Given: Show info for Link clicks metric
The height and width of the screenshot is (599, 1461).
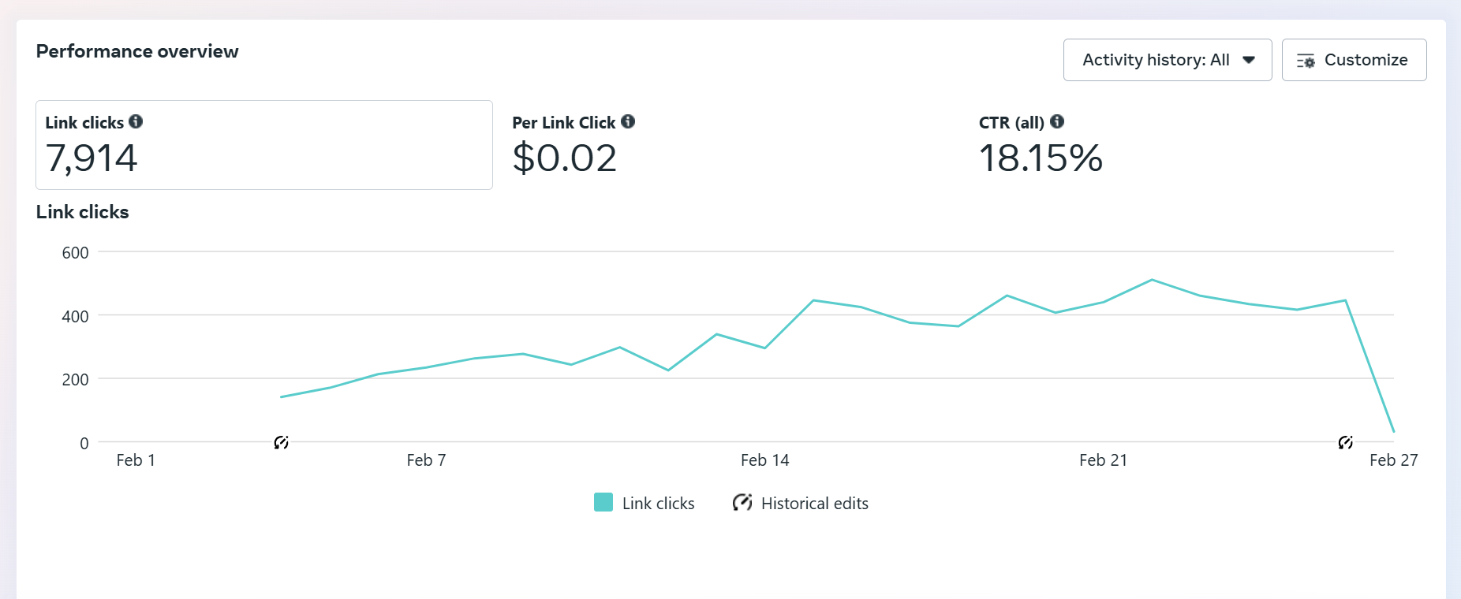Looking at the screenshot, I should tap(136, 121).
